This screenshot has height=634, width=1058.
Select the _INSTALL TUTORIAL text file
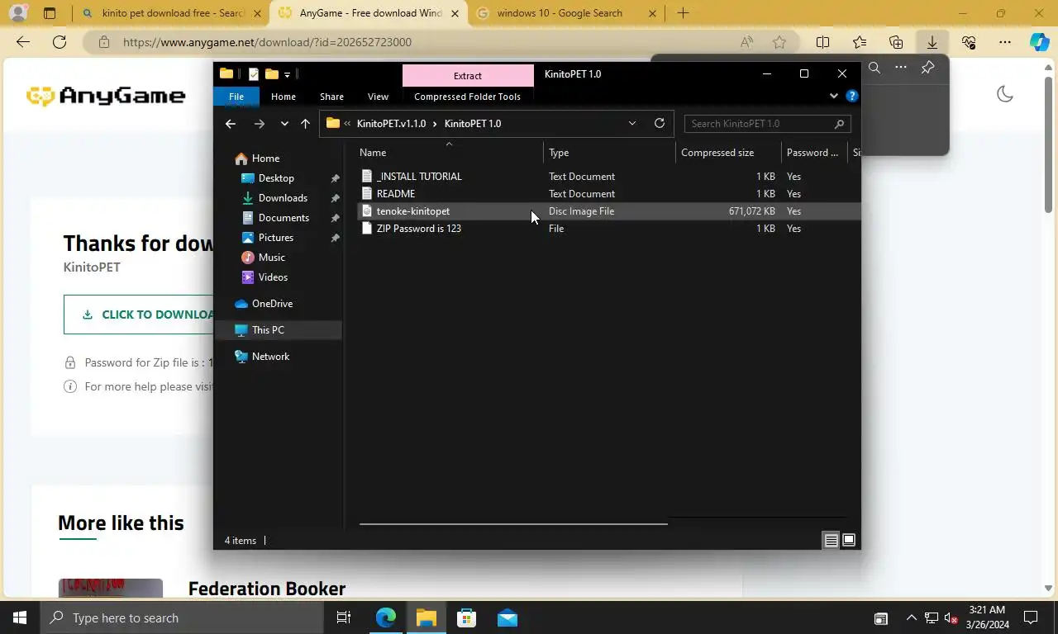click(x=419, y=177)
